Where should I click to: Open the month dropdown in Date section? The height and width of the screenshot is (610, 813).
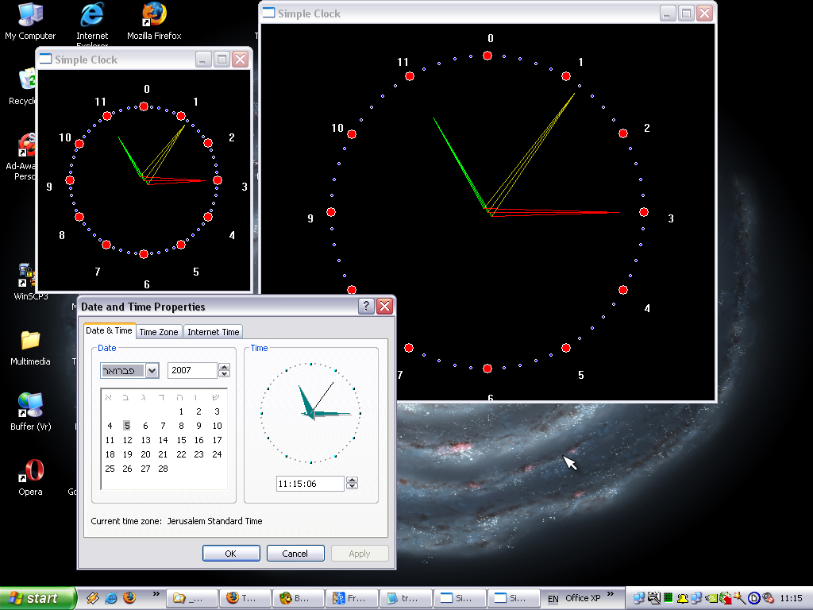pyautogui.click(x=152, y=371)
